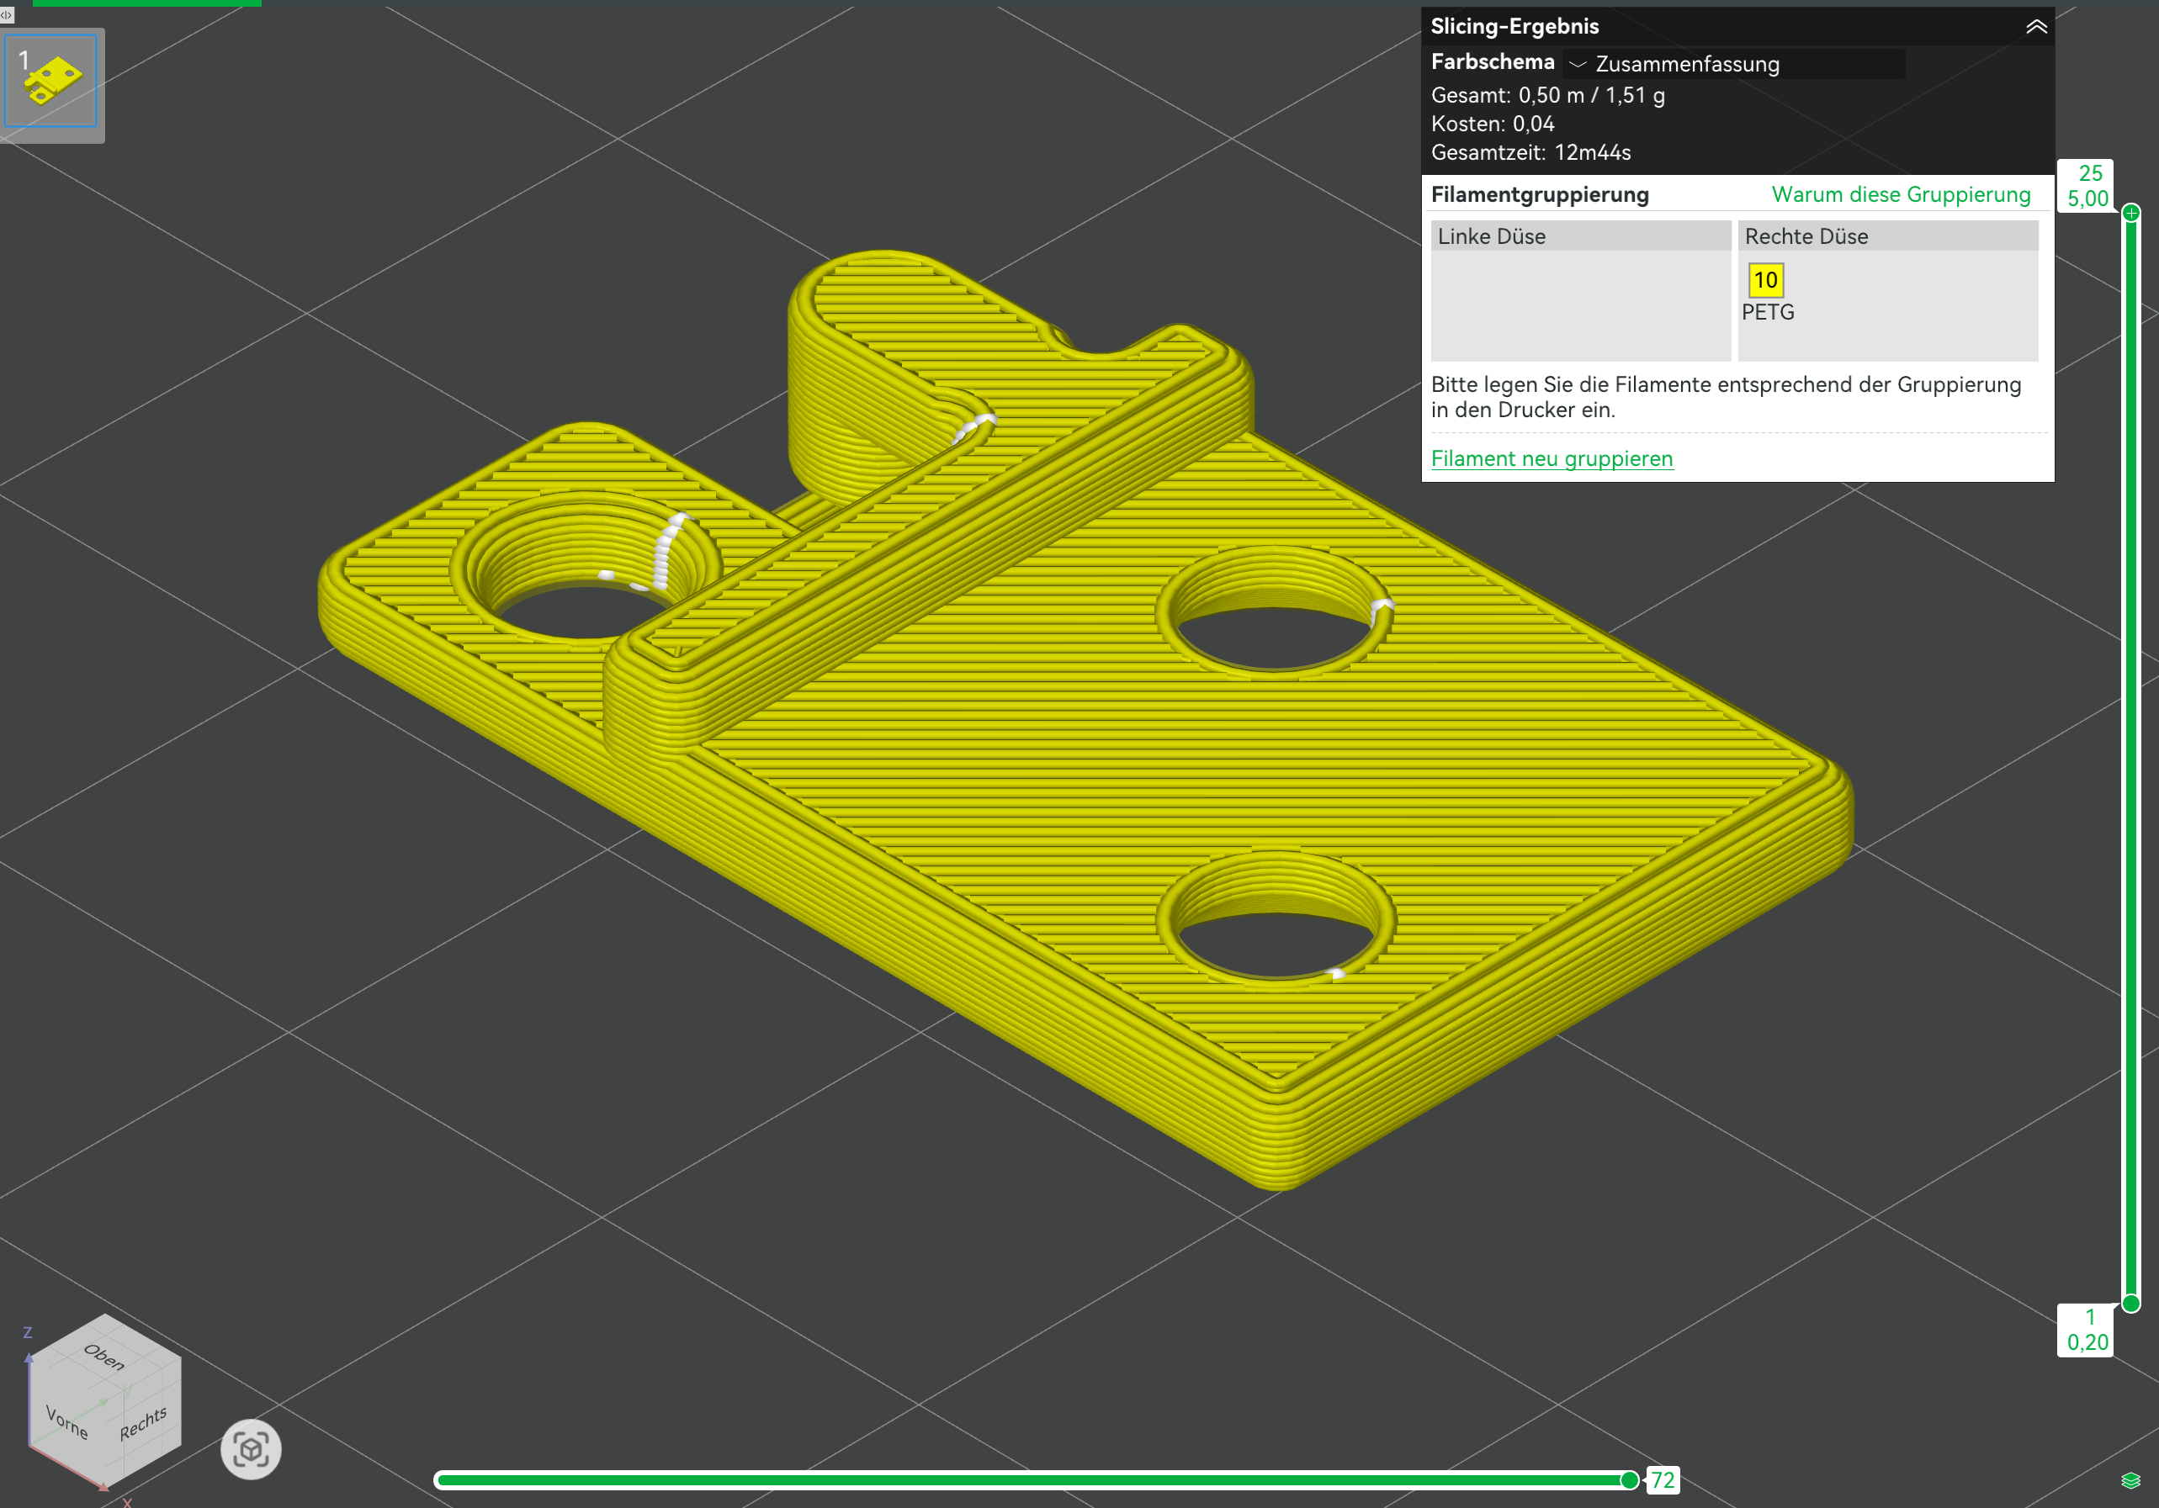Click horizontal move slider handle at 72

1630,1481
